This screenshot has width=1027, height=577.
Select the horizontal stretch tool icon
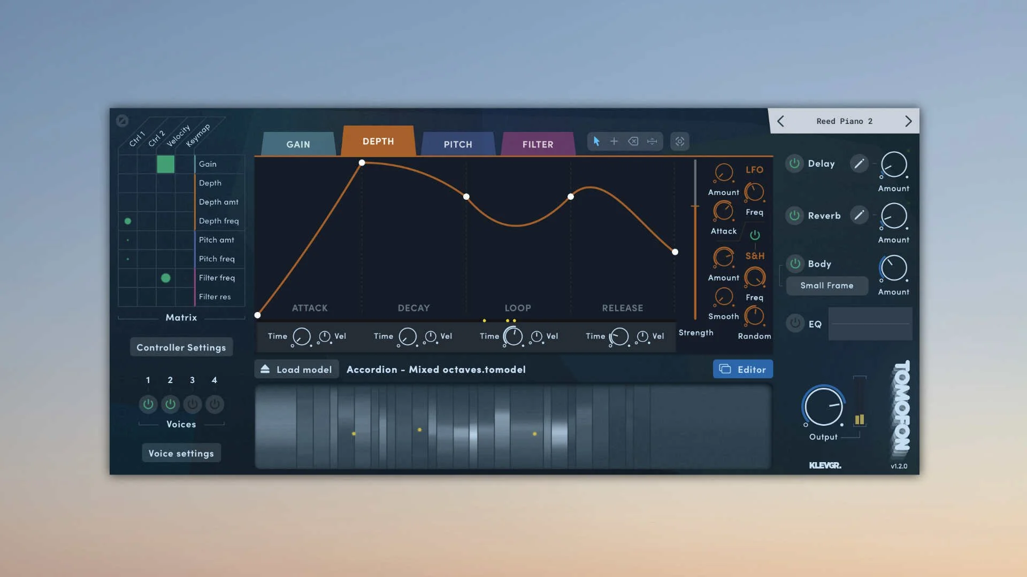pyautogui.click(x=652, y=141)
